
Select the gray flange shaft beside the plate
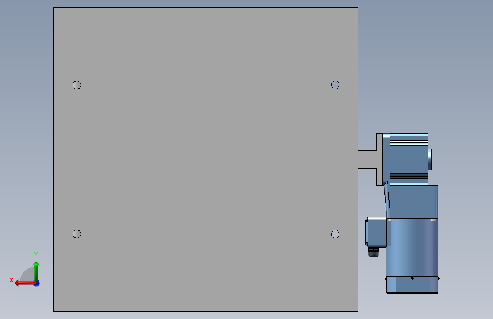tap(370, 159)
